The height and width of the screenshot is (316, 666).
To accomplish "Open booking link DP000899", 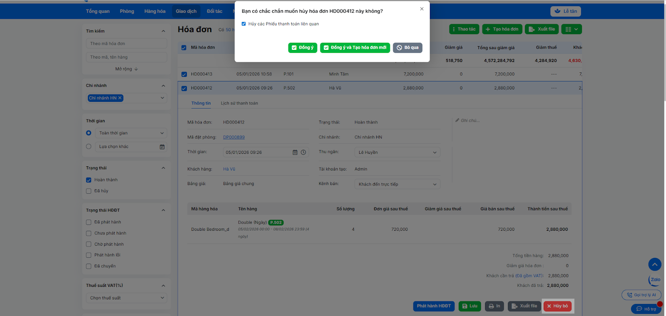I will click(234, 137).
